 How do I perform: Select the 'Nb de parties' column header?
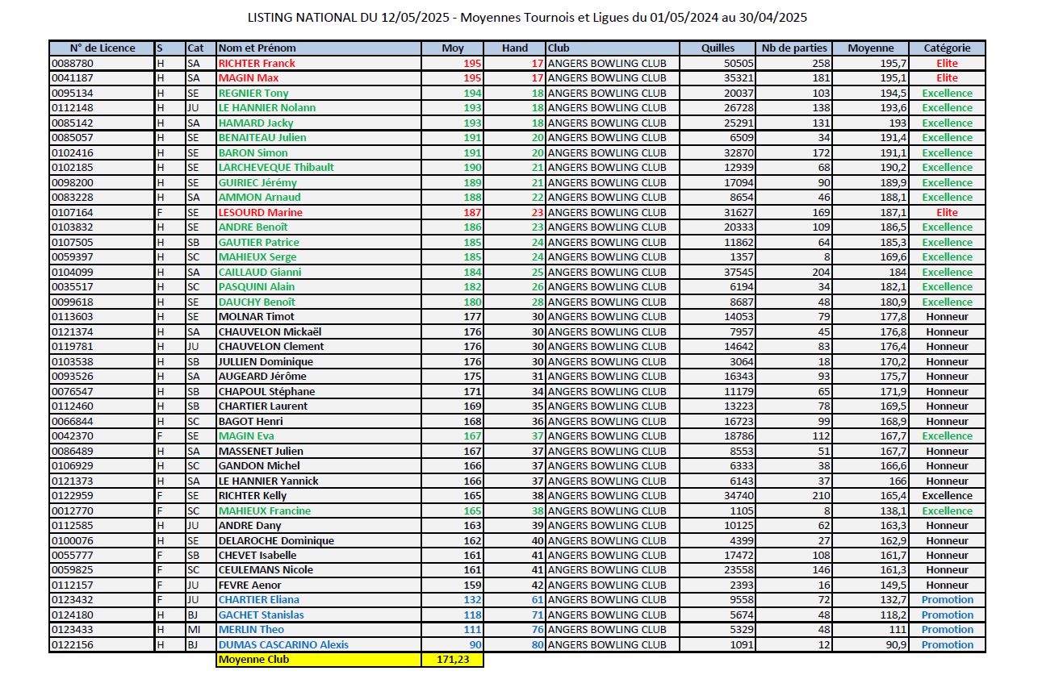tap(793, 48)
